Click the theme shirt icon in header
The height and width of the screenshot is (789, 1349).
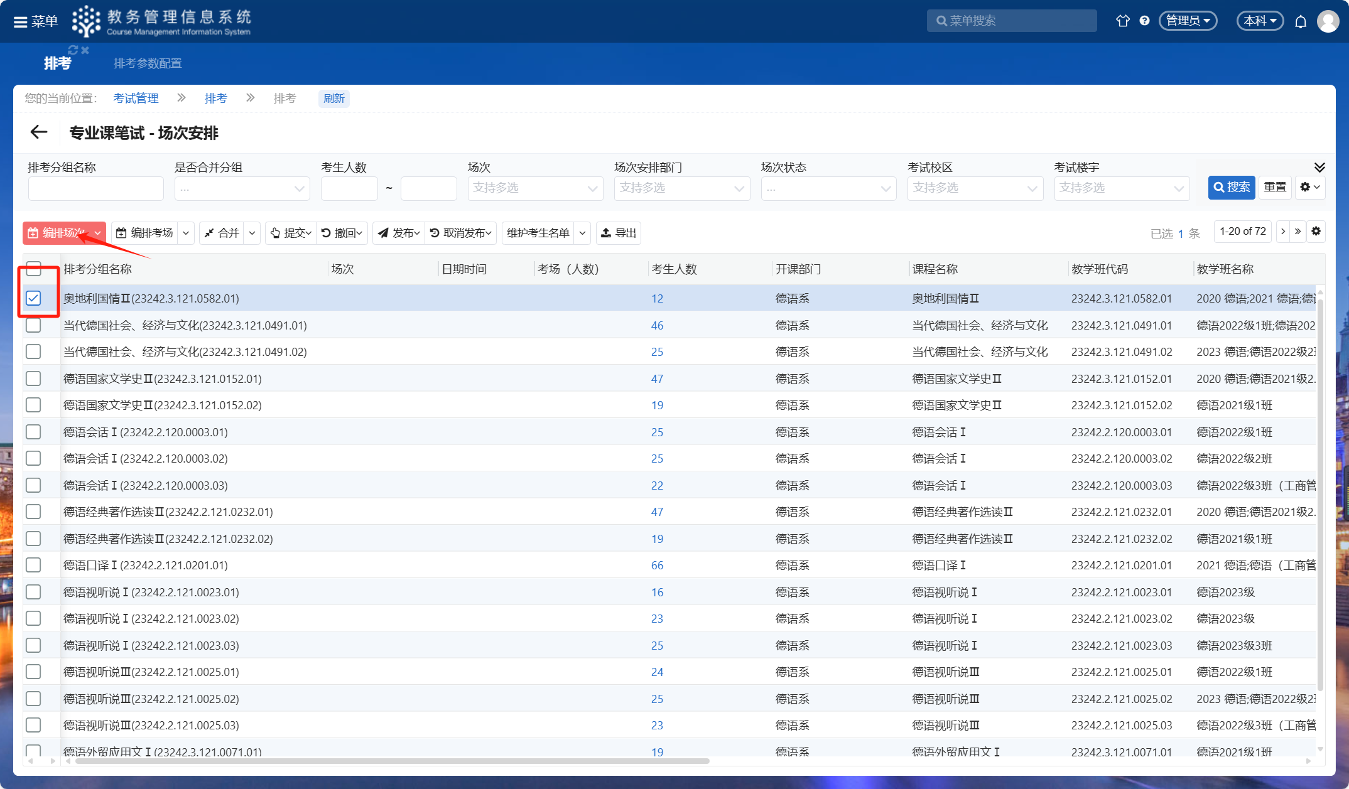click(x=1122, y=21)
